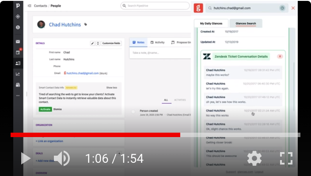Click green Activate button
Image resolution: width=311 pixels, height=176 pixels.
[45, 109]
